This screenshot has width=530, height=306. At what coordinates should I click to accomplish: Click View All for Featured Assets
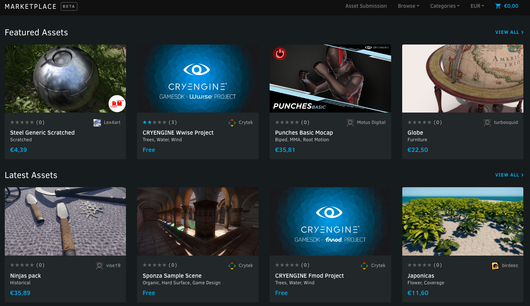coord(509,32)
